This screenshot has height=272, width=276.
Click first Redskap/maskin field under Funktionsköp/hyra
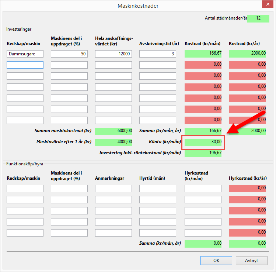pos(25,189)
